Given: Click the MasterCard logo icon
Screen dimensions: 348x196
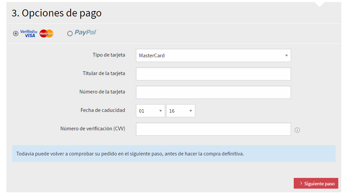Looking at the screenshot, I should click(46, 34).
